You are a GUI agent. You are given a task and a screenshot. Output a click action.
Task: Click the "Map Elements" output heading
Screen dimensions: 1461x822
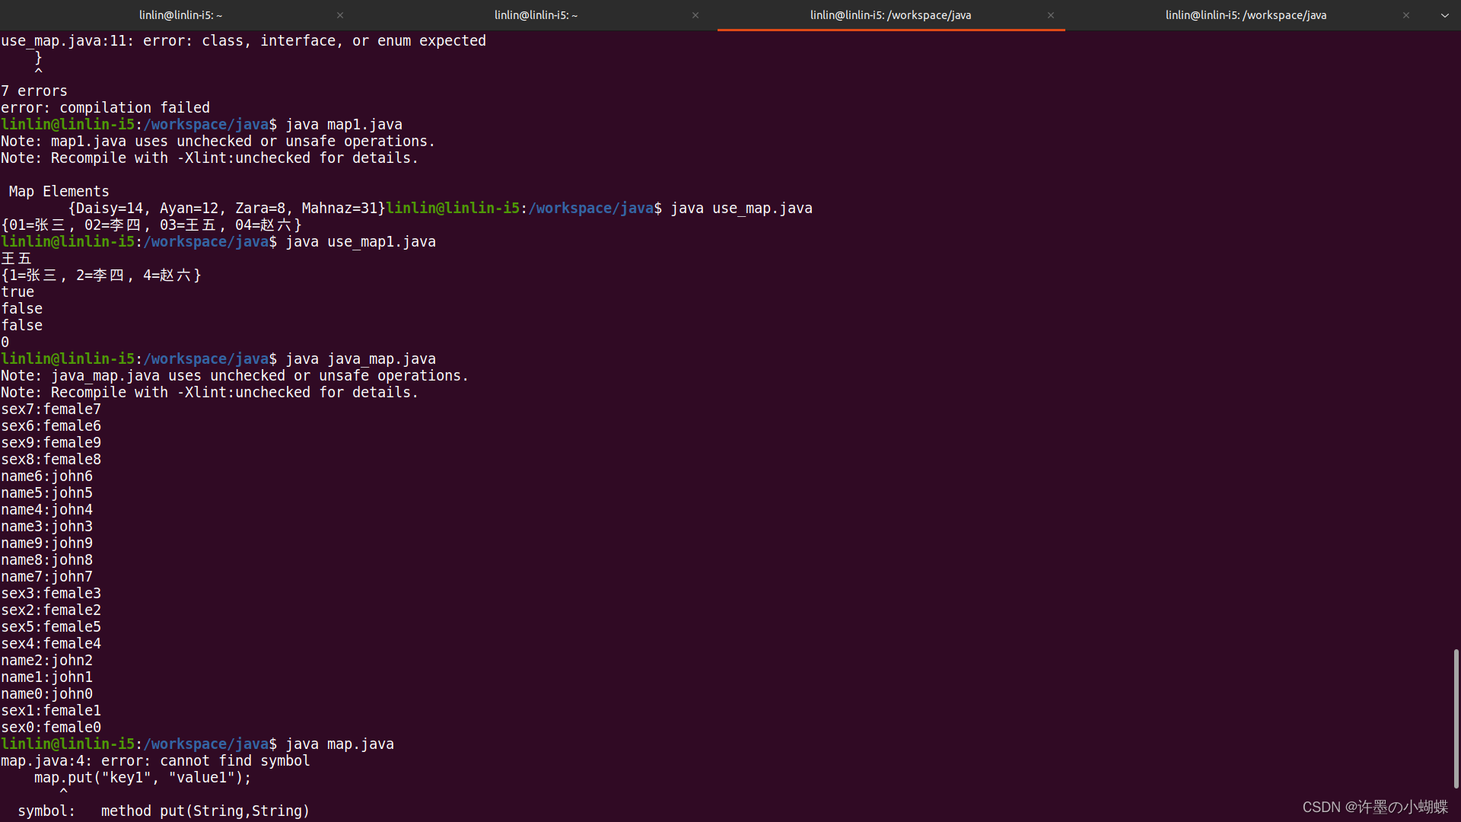coord(59,191)
